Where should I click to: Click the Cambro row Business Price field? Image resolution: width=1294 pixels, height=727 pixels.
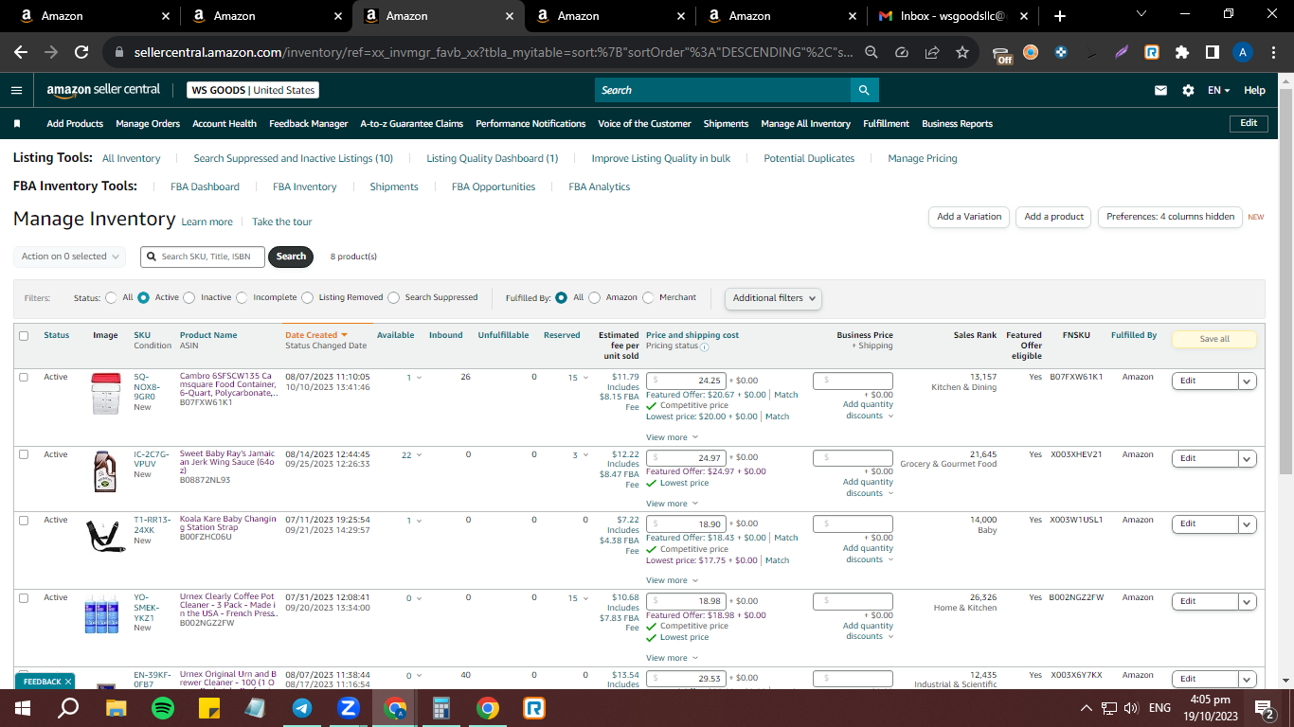click(x=853, y=381)
